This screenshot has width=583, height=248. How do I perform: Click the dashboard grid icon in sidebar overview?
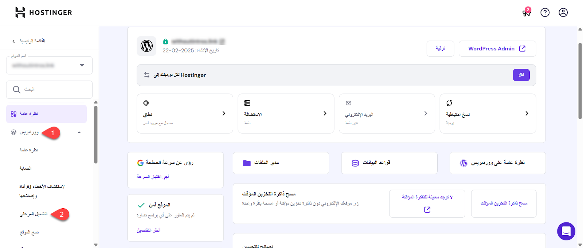click(x=13, y=114)
